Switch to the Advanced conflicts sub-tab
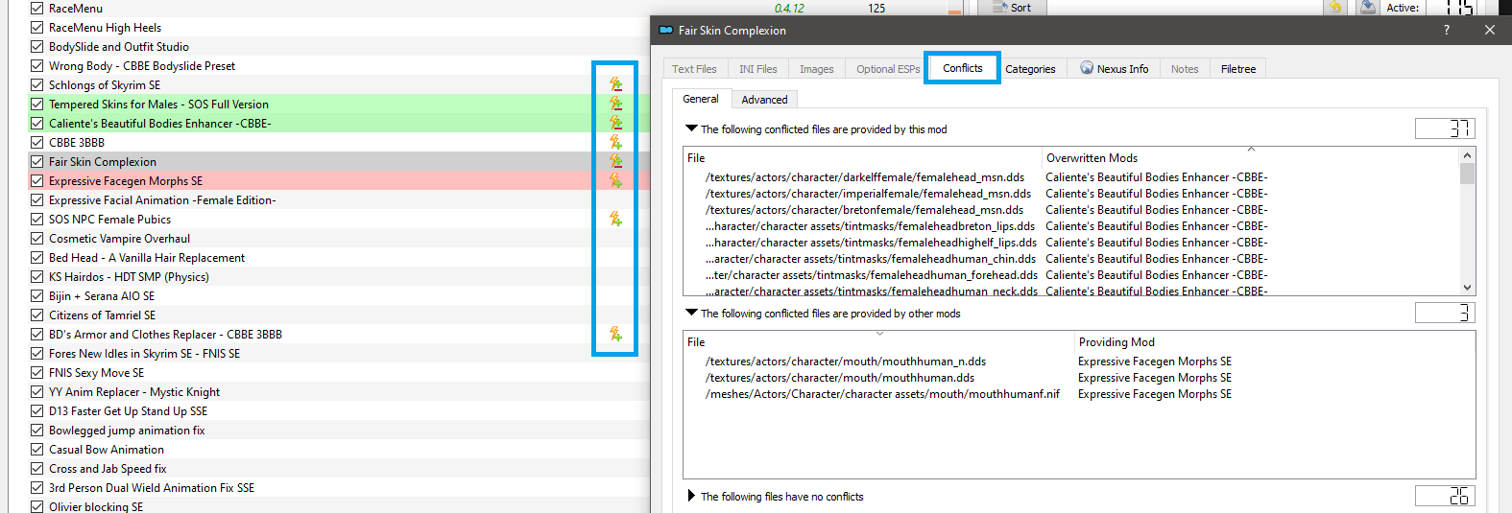The height and width of the screenshot is (513, 1512). [x=764, y=100]
